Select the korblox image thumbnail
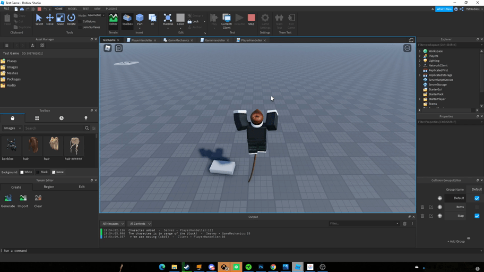Viewport: 484px width, 272px height. [12, 145]
